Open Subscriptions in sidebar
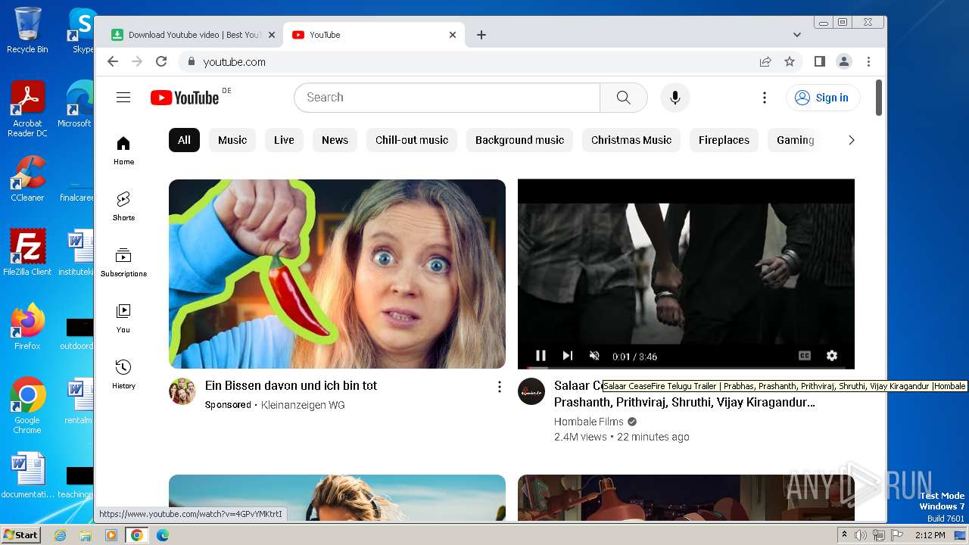This screenshot has width=969, height=545. pyautogui.click(x=123, y=263)
